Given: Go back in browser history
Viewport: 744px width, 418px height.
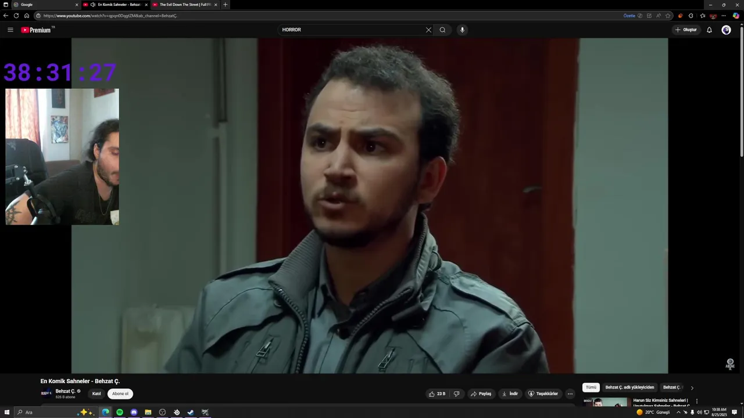Looking at the screenshot, I should click(6, 16).
